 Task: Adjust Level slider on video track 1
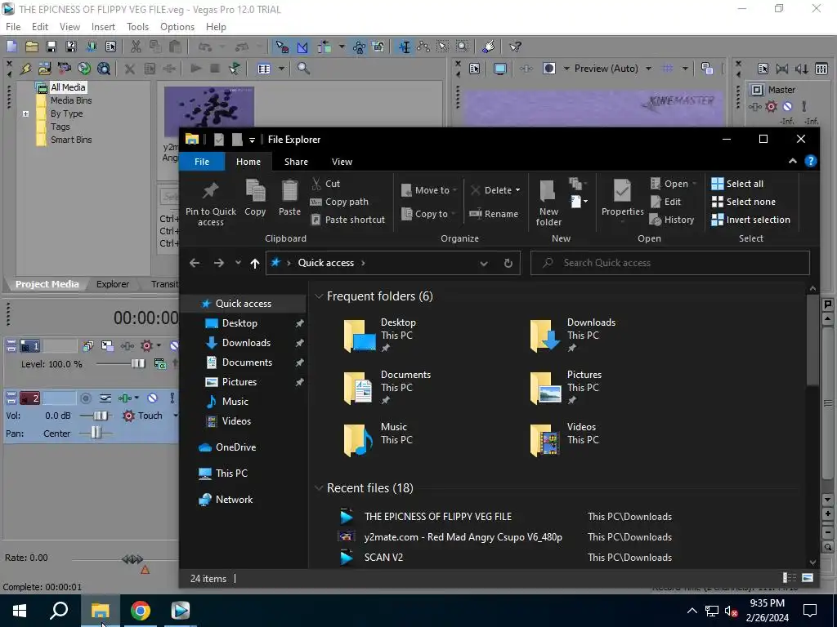137,363
